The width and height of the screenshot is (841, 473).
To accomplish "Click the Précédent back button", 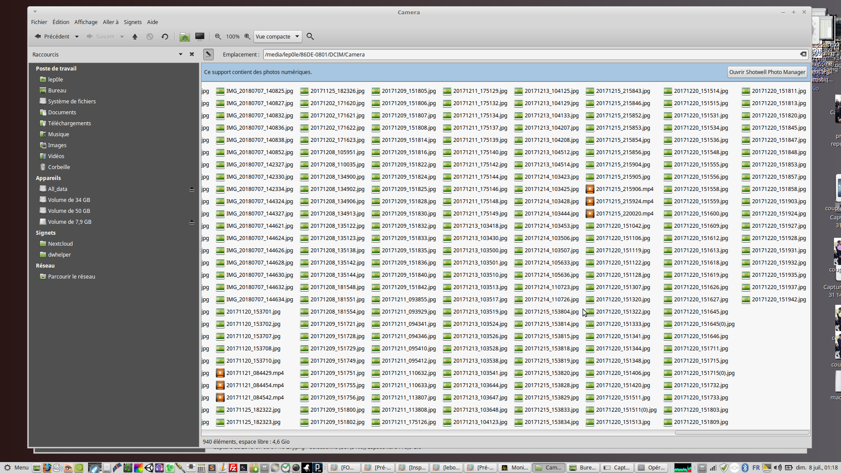I will (53, 37).
